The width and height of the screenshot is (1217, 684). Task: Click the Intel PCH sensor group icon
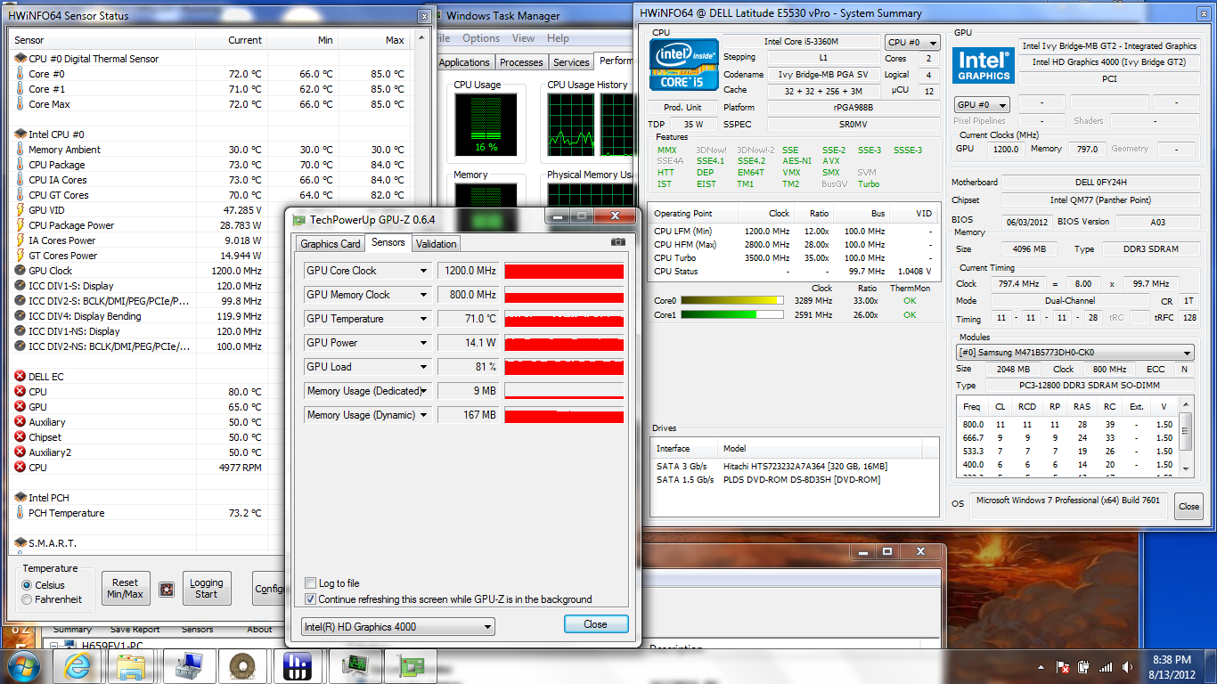(20, 498)
